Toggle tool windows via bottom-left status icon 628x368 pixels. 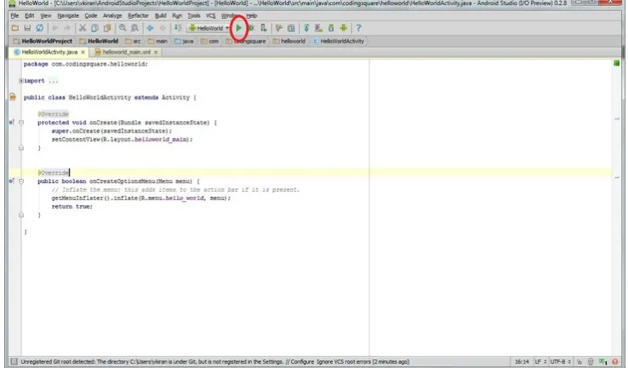point(14,361)
